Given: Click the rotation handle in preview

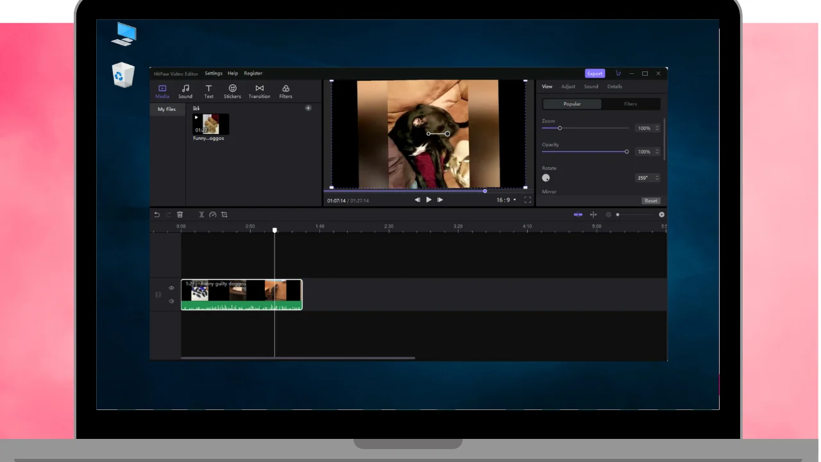Looking at the screenshot, I should coord(447,133).
